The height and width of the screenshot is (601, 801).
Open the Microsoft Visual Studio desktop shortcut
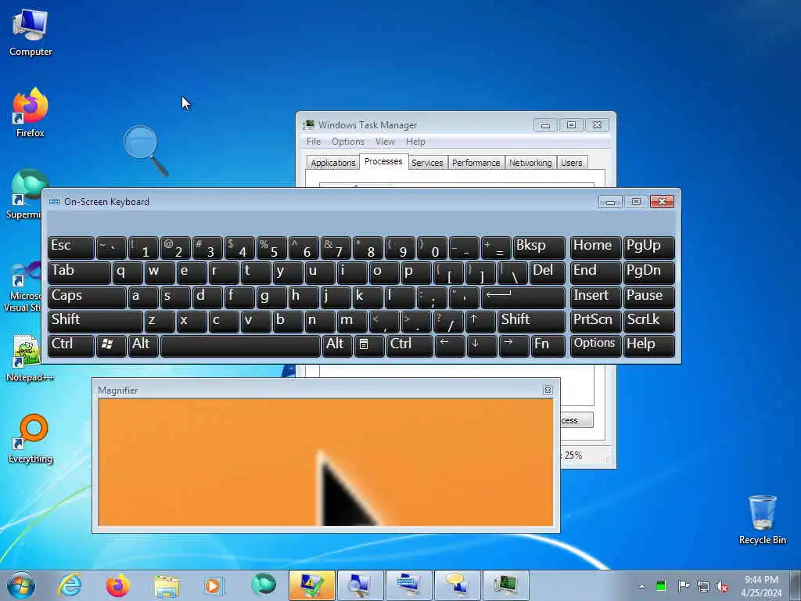[x=24, y=286]
